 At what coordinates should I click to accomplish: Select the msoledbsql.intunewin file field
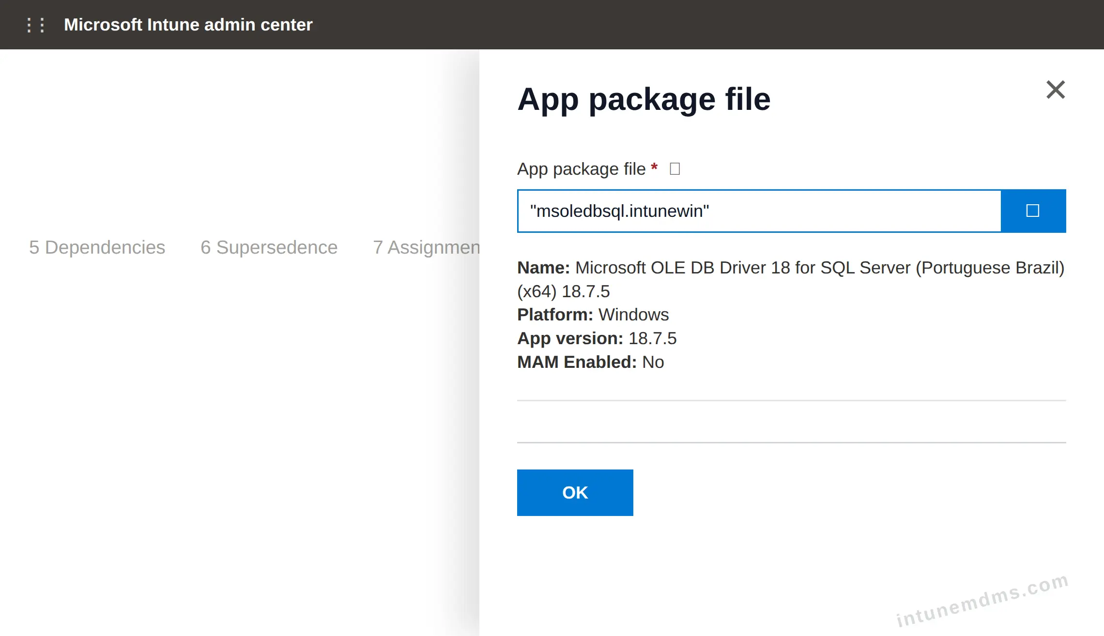(759, 211)
